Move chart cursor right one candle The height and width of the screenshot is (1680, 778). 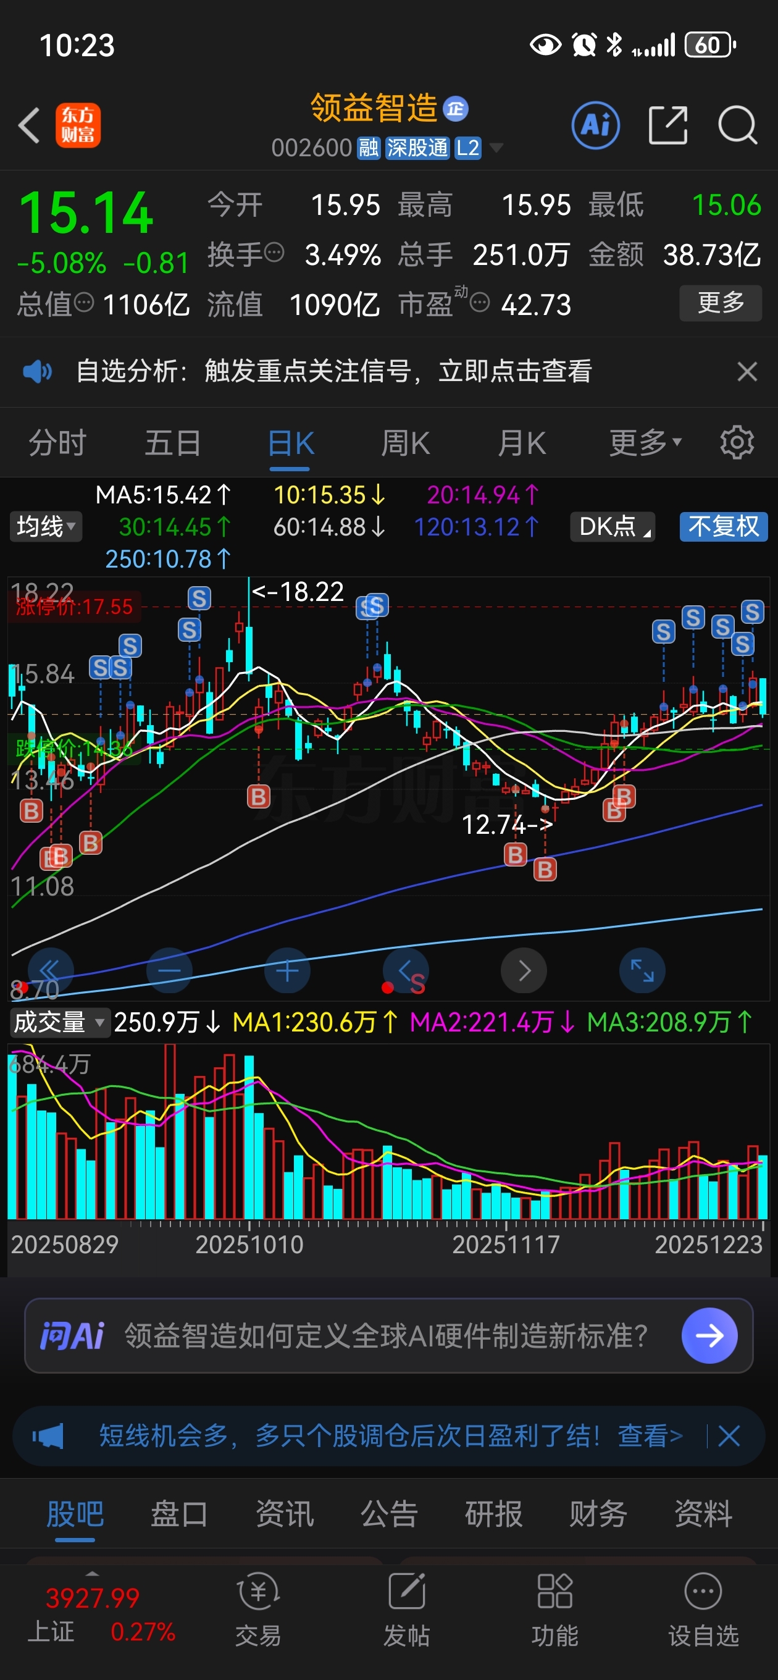point(524,970)
